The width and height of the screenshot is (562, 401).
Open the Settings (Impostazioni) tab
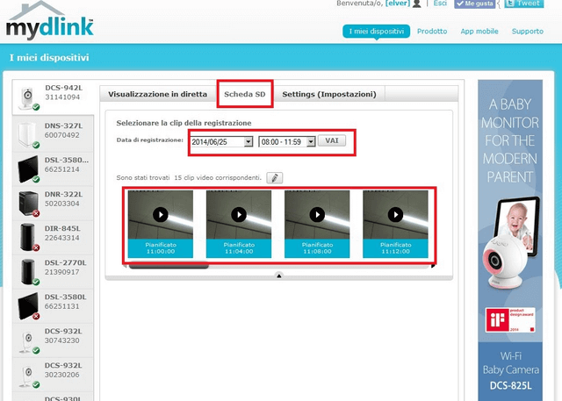pos(329,95)
